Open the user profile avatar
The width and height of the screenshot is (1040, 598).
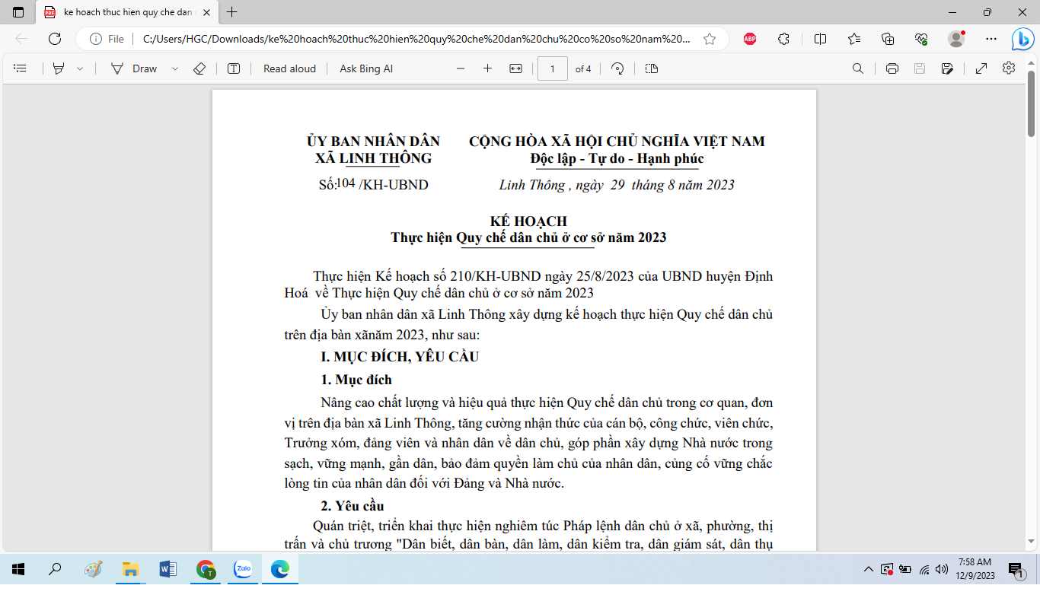[956, 39]
